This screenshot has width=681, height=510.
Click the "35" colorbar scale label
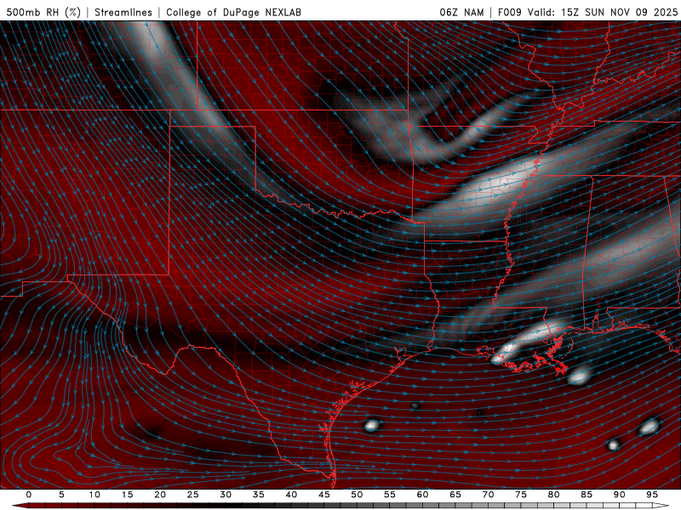tap(259, 495)
